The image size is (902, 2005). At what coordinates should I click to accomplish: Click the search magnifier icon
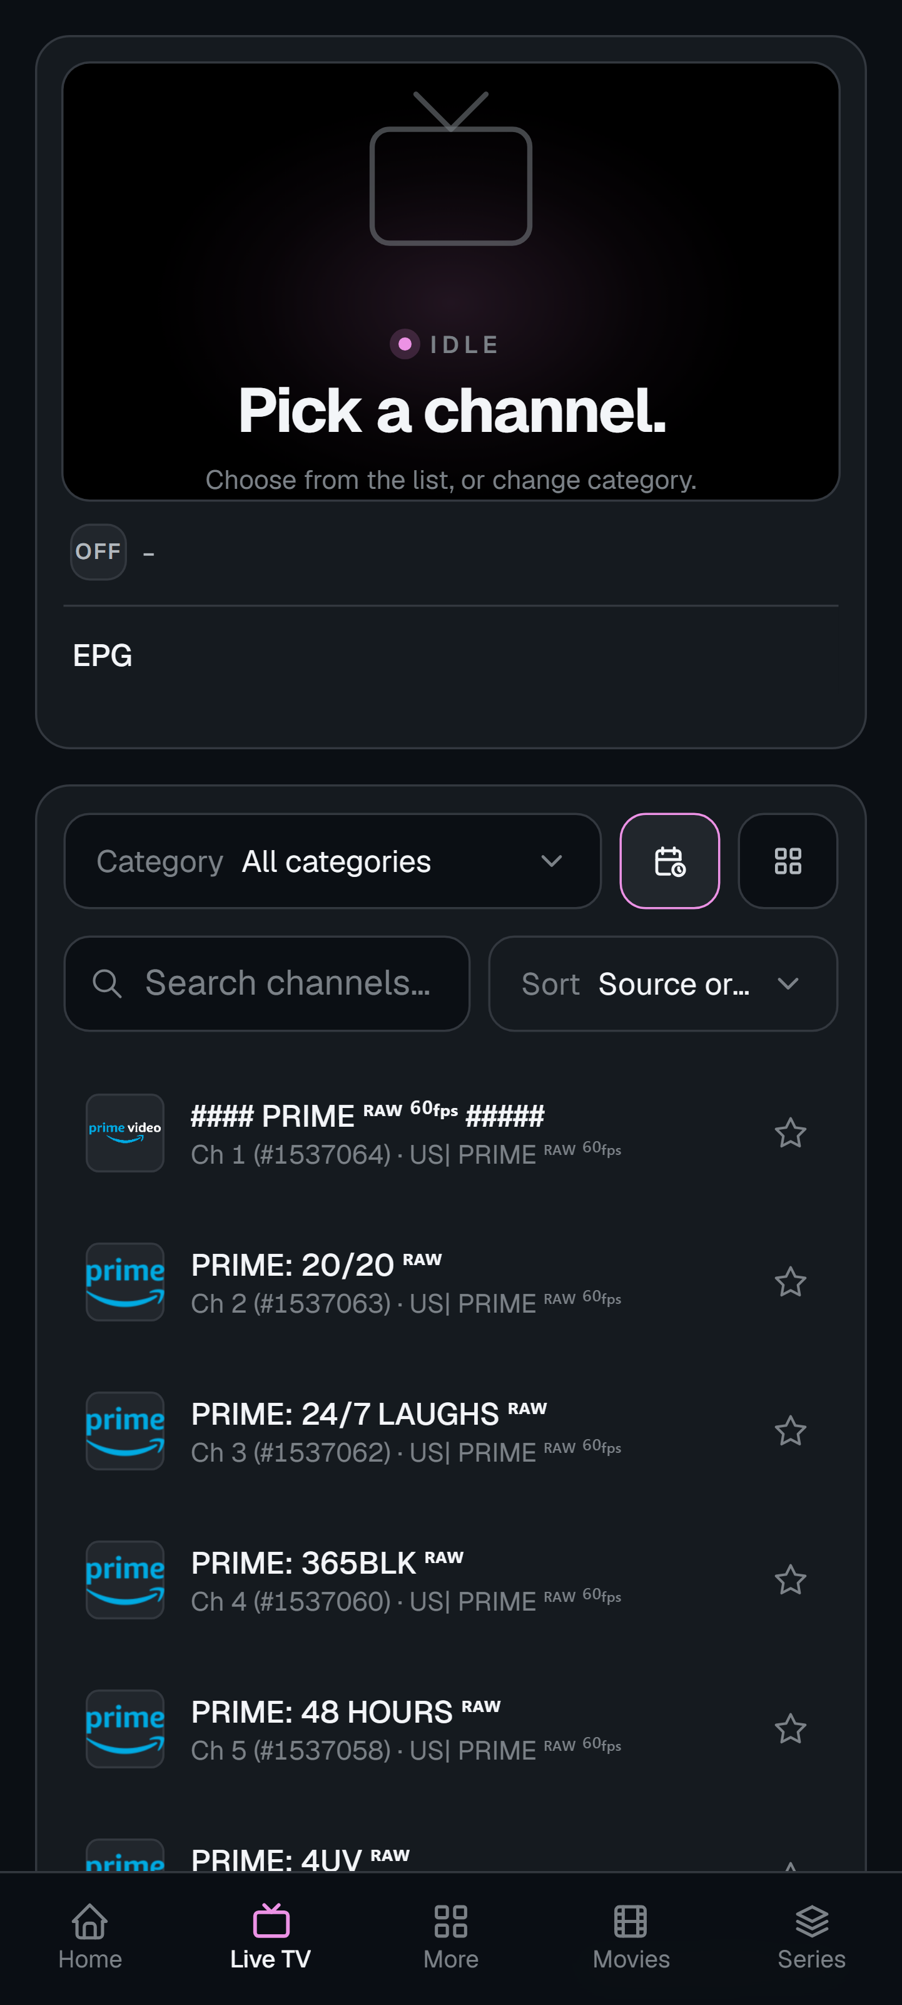pyautogui.click(x=108, y=984)
